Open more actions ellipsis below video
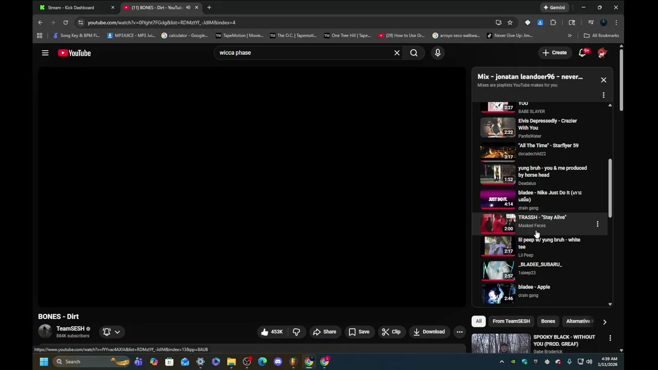The width and height of the screenshot is (658, 370). (460, 332)
